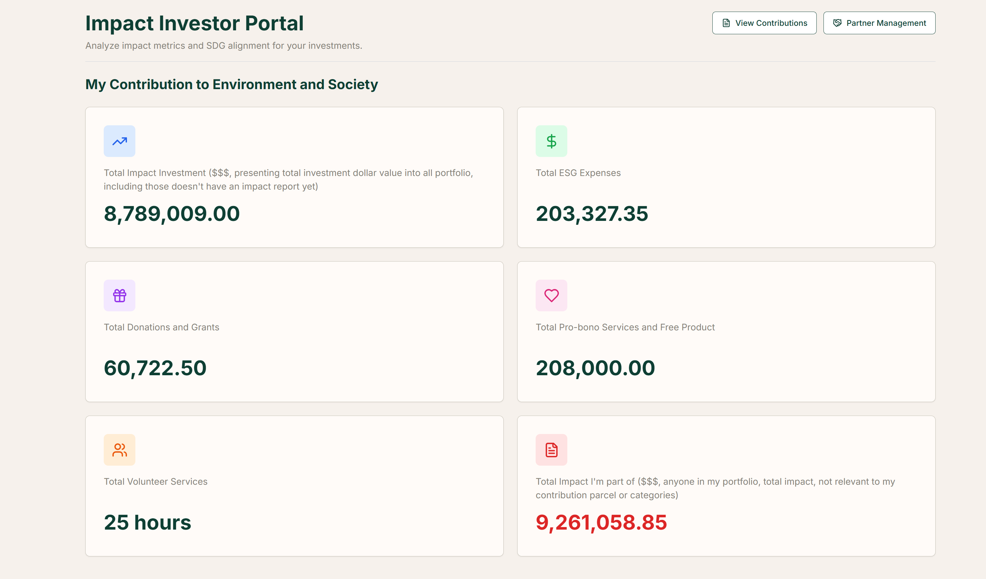
Task: Select the Total ESG Expenses card
Action: pyautogui.click(x=726, y=177)
